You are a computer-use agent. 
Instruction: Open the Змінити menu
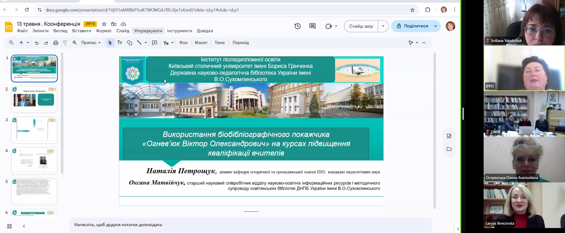click(40, 31)
